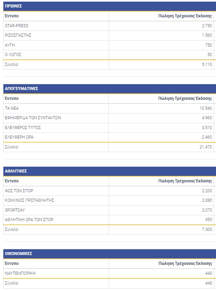Click ΑΘΛΗΤΙΚΗ ΩΡΑ ΤΩΝ ΣΠΟΡ entry
Image resolution: width=216 pixels, height=291 pixels.
tap(29, 220)
